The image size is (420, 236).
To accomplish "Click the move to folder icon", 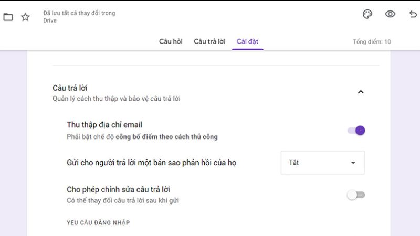I will click(8, 17).
